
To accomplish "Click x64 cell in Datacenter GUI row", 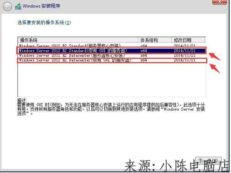I will point(144,60).
